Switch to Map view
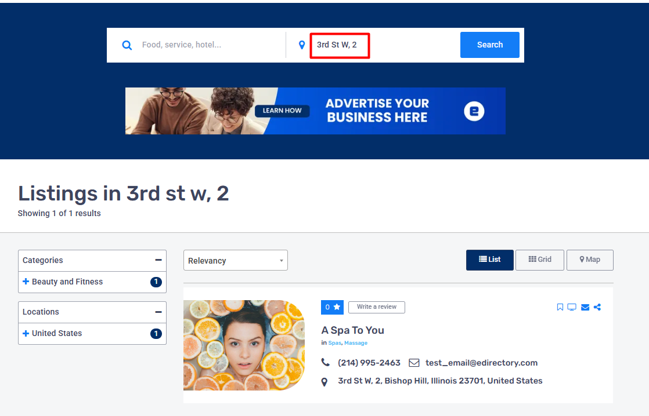 coord(590,260)
